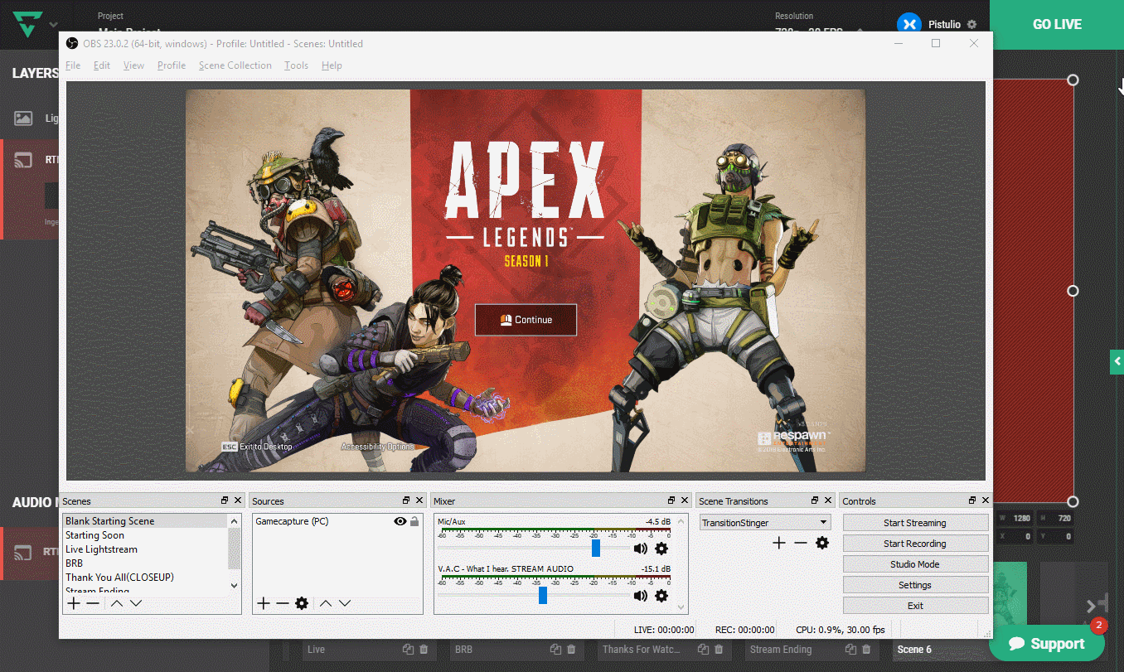The height and width of the screenshot is (672, 1124).
Task: Select the Thank You All(CLOSEUP) scene
Action: pos(145,578)
